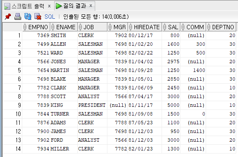
Task: Click the sort arrows icon beside EMPNO
Action: tap(25, 27)
